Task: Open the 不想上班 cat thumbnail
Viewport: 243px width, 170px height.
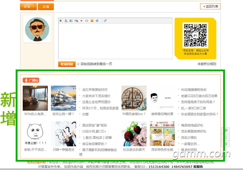Action: (35, 134)
